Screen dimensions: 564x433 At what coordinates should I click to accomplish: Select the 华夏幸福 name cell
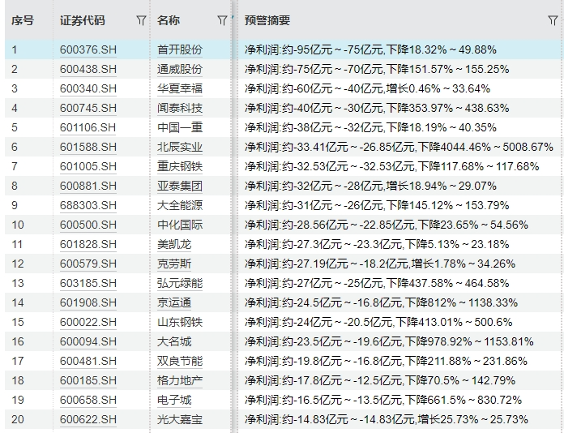click(x=180, y=88)
